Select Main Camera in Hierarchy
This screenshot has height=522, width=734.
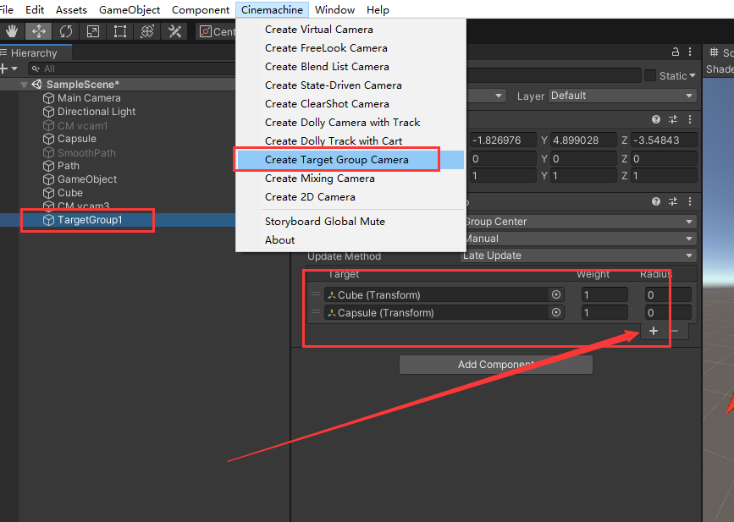pos(89,98)
